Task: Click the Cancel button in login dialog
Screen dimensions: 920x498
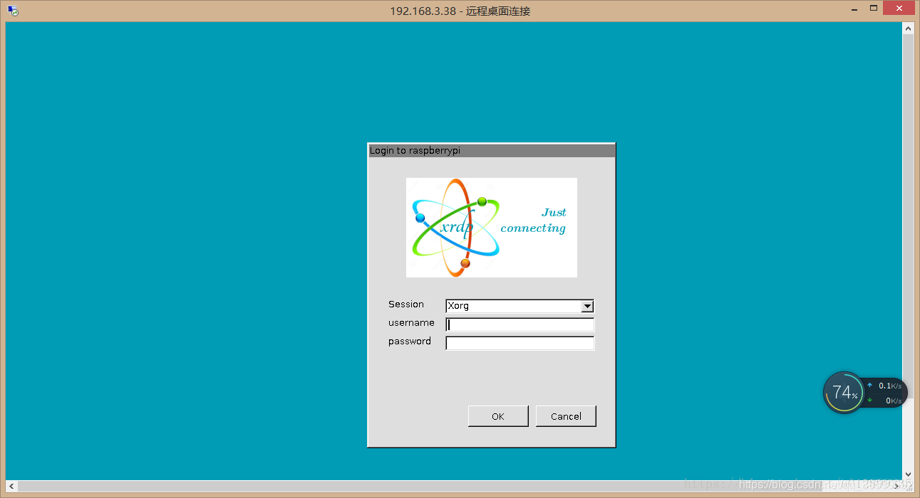Action: click(566, 416)
